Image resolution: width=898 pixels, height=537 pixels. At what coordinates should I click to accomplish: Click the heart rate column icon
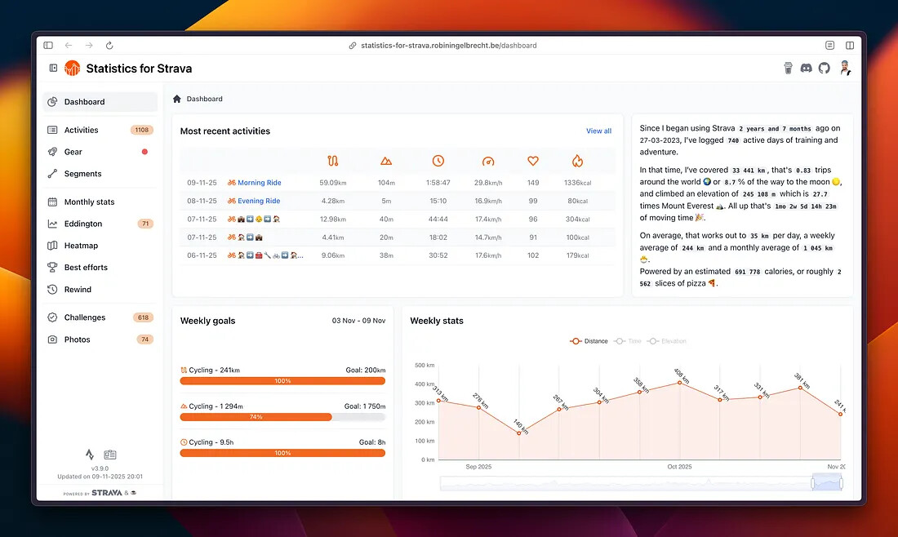[533, 162]
